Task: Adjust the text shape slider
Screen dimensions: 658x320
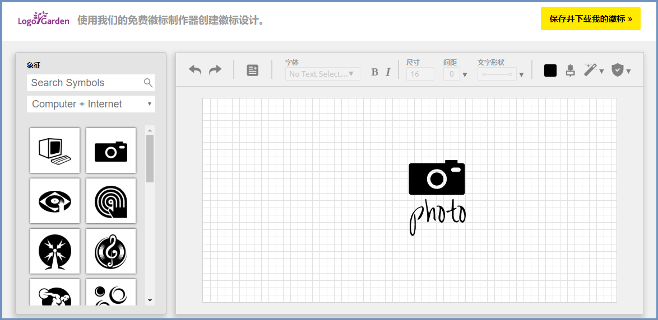Action: [497, 74]
